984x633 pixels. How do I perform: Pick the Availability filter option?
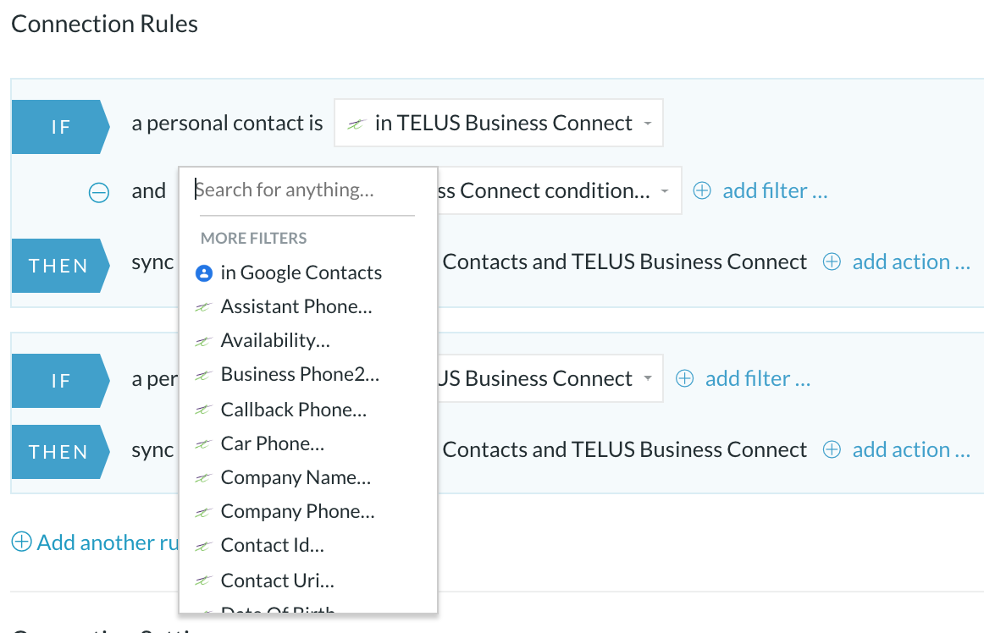click(x=275, y=341)
